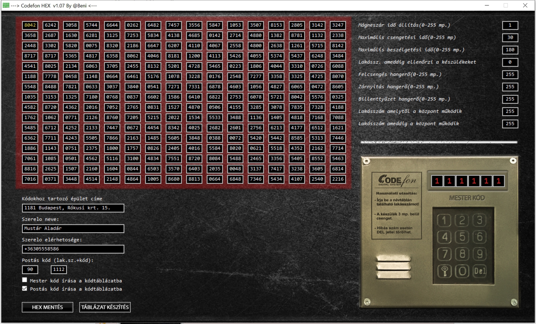This screenshot has height=324, width=536.
Task: Edit the installer phone number field
Action: (73, 249)
